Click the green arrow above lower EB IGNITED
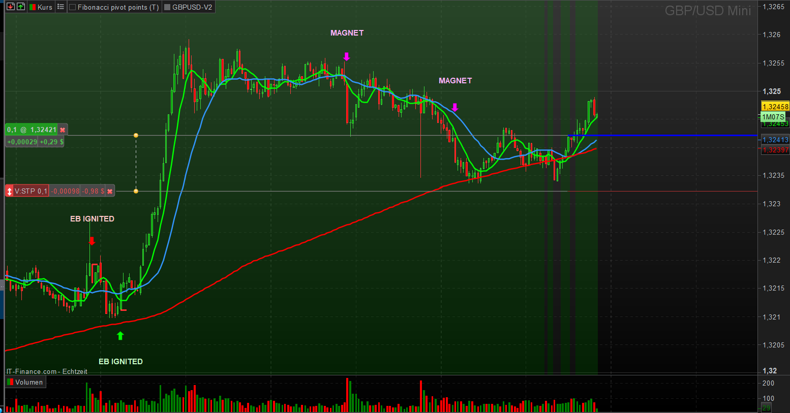 [x=120, y=336]
